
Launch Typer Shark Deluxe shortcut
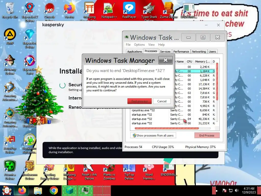[149, 11]
